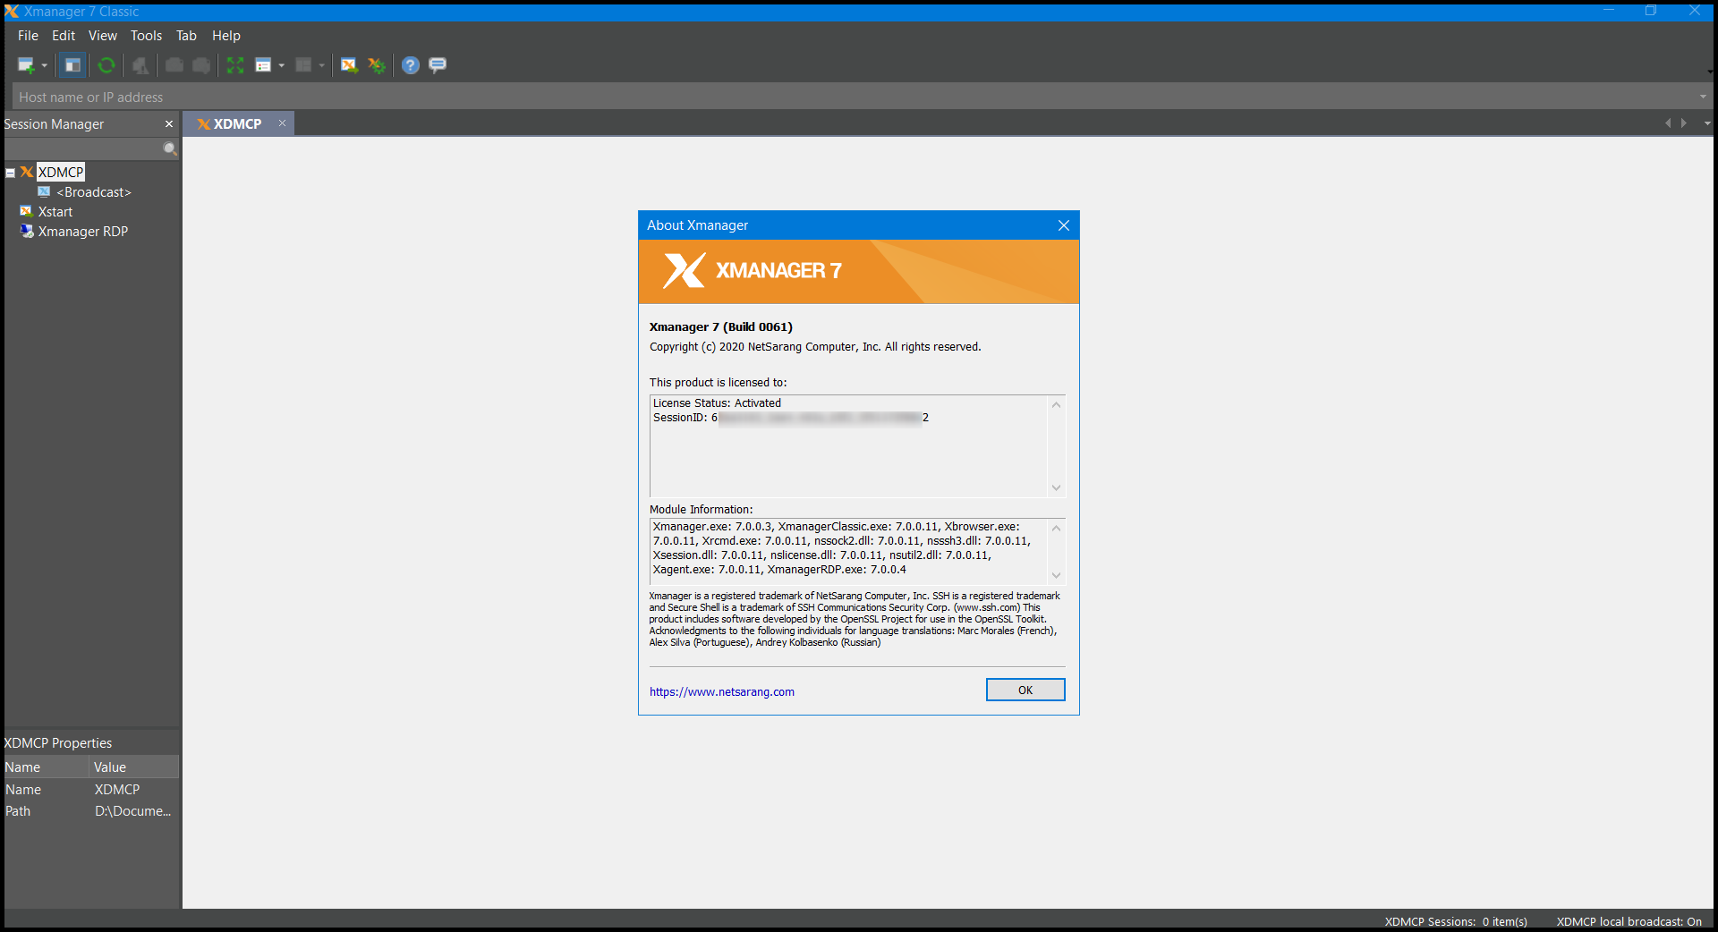The height and width of the screenshot is (932, 1718).
Task: Open the View menu
Action: tap(103, 36)
